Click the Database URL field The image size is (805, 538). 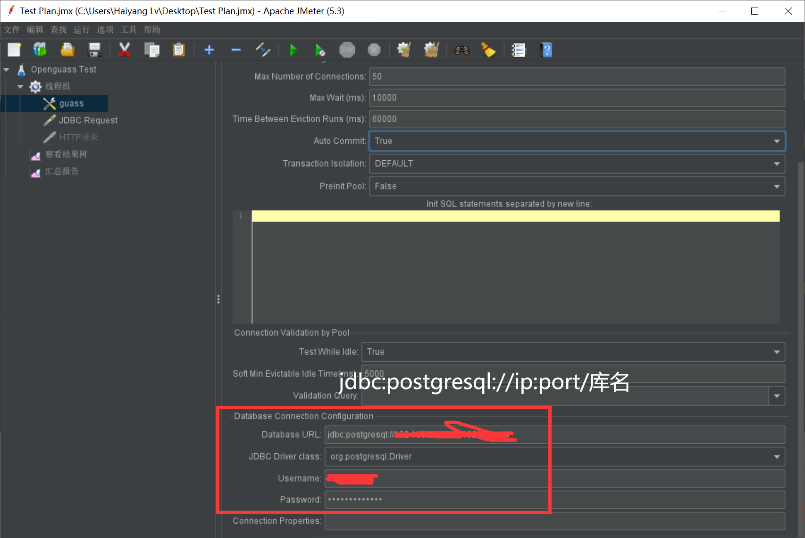click(x=555, y=434)
